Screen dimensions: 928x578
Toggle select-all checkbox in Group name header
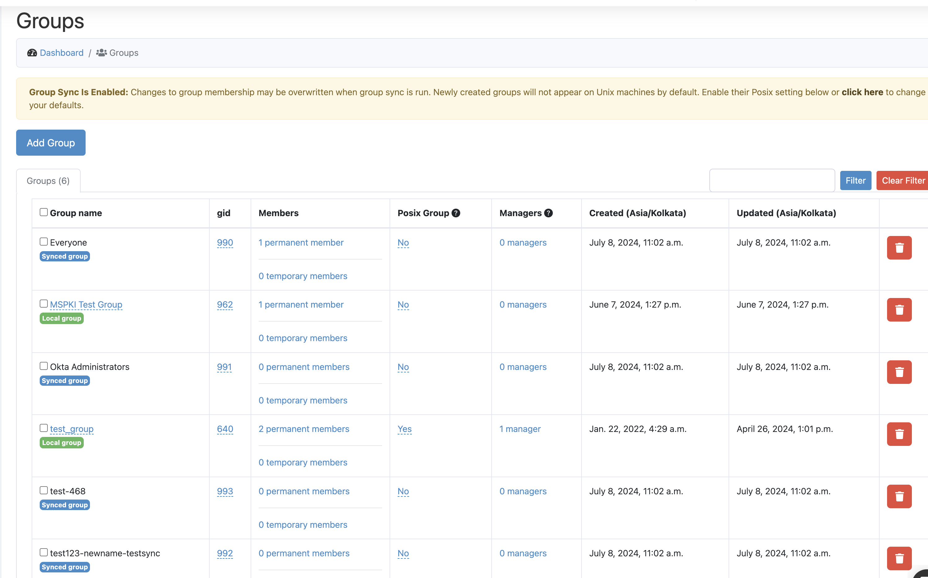[44, 212]
